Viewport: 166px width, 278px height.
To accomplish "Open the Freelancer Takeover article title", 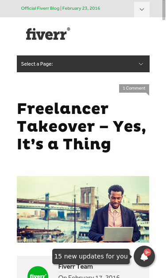I will point(81,127).
